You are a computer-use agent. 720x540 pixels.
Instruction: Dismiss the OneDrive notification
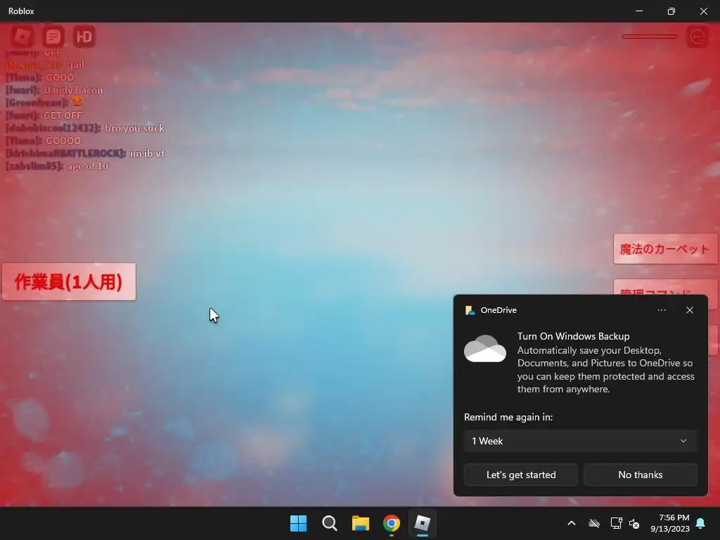pyautogui.click(x=690, y=310)
